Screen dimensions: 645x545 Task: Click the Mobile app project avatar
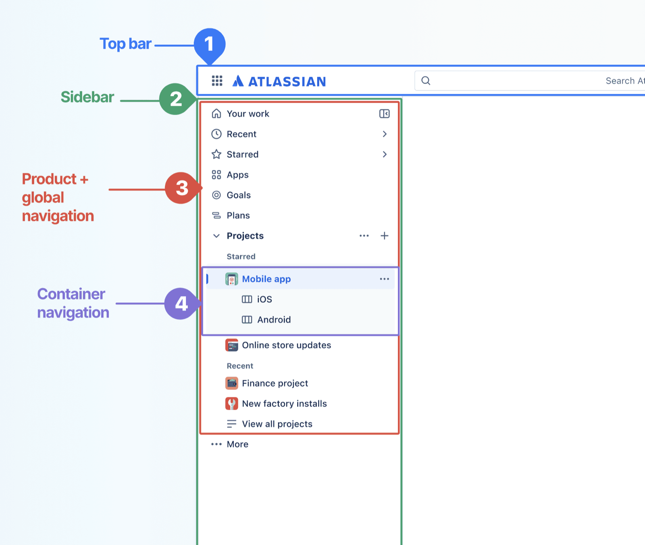pos(232,279)
